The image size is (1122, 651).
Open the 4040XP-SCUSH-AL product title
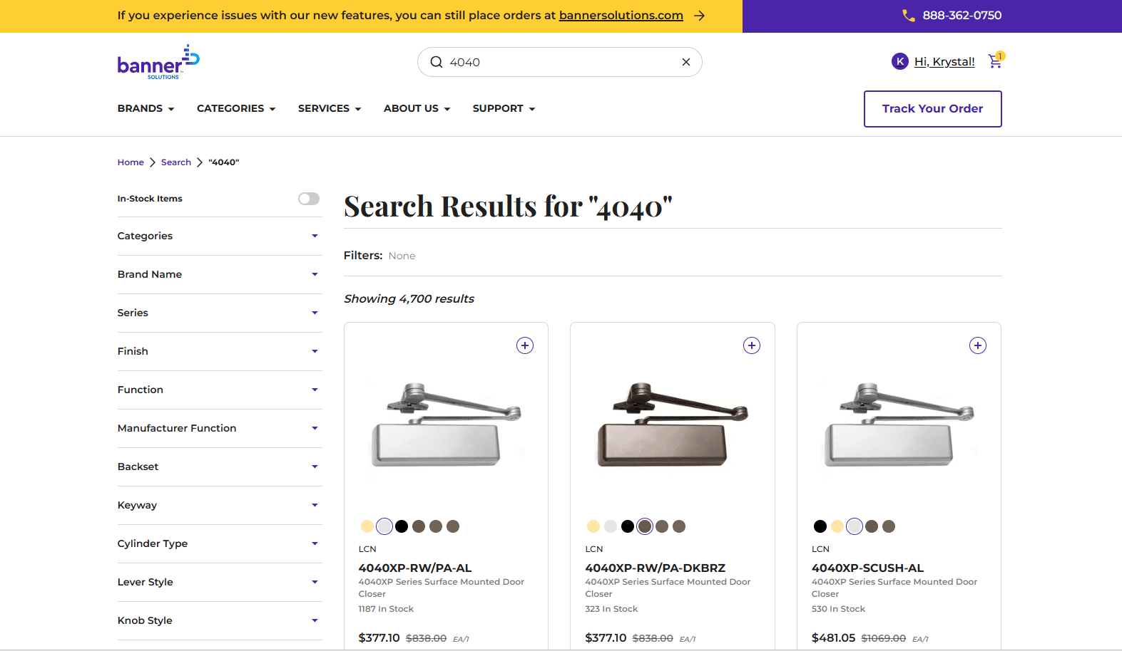867,568
